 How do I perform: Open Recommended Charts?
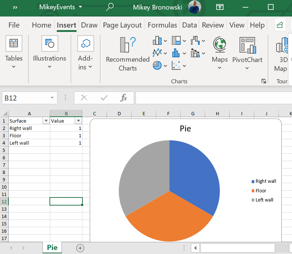(127, 54)
